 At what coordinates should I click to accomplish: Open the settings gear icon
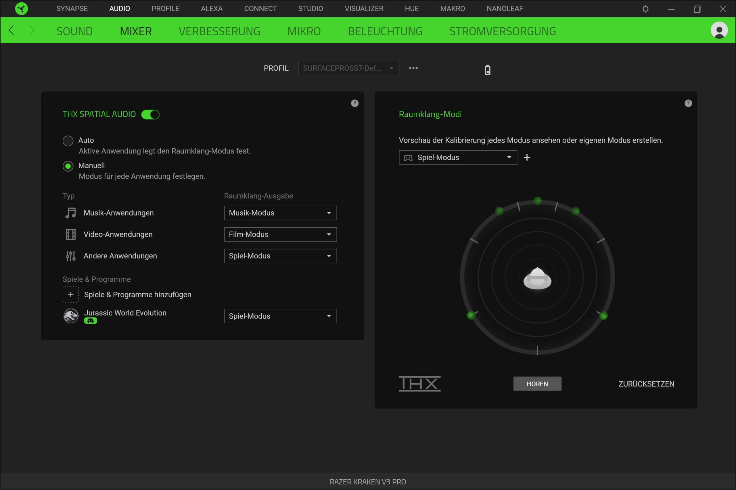[x=645, y=9]
